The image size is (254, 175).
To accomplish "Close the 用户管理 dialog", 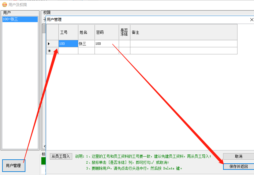I will 252,19.
